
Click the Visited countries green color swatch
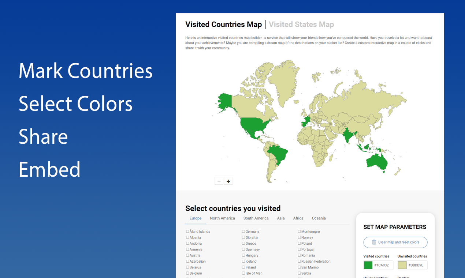coord(368,265)
